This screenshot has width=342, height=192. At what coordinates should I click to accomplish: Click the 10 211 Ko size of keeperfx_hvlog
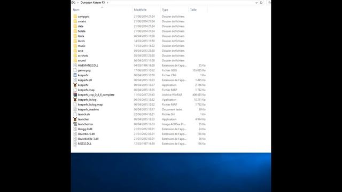[x=200, y=100]
